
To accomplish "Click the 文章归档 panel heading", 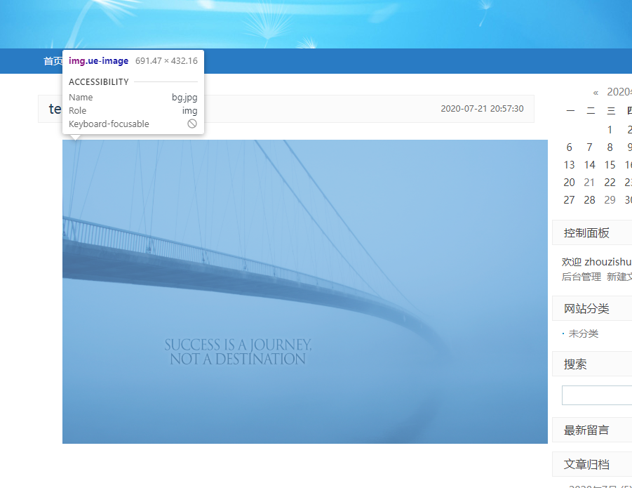I will pos(586,465).
